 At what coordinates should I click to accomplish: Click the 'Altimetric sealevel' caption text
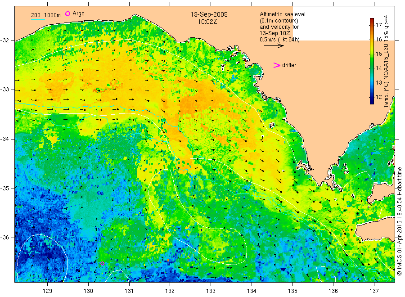point(282,14)
